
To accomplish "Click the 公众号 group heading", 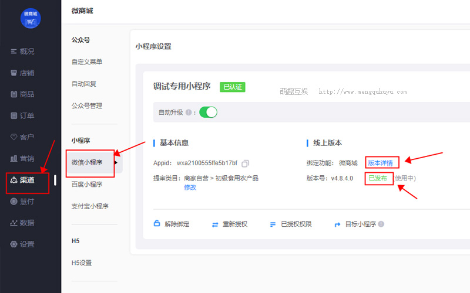I will [x=80, y=40].
